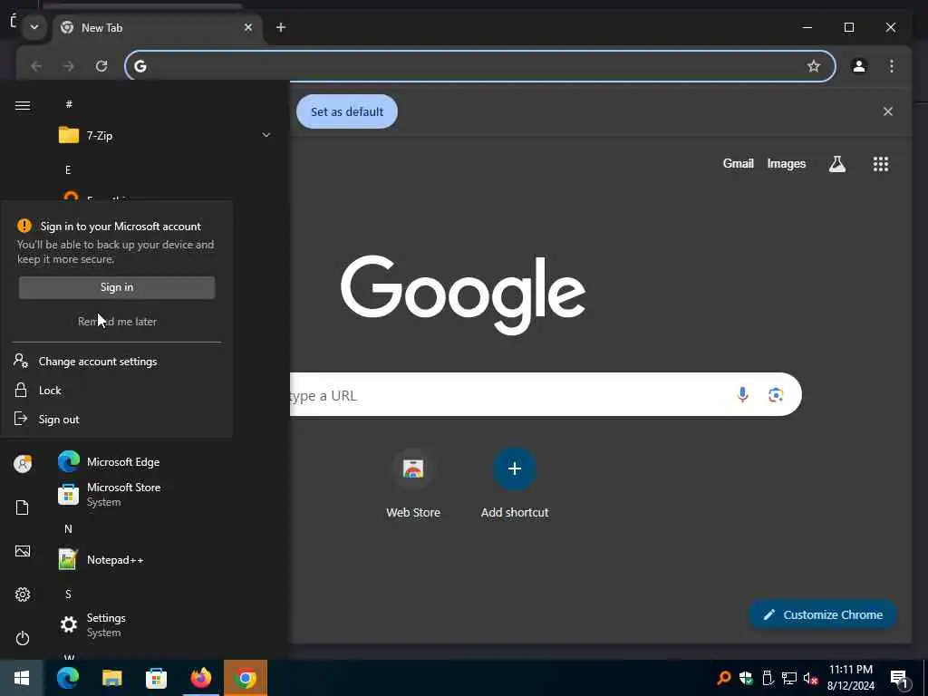This screenshot has height=696, width=928.
Task: Choose Sign out from account menu
Action: click(x=117, y=419)
